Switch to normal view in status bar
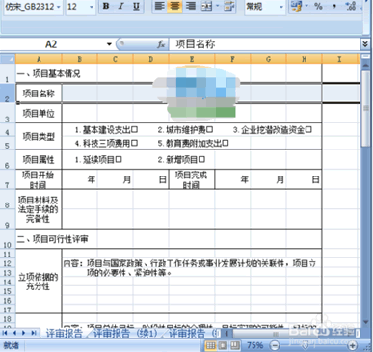 pos(210,345)
